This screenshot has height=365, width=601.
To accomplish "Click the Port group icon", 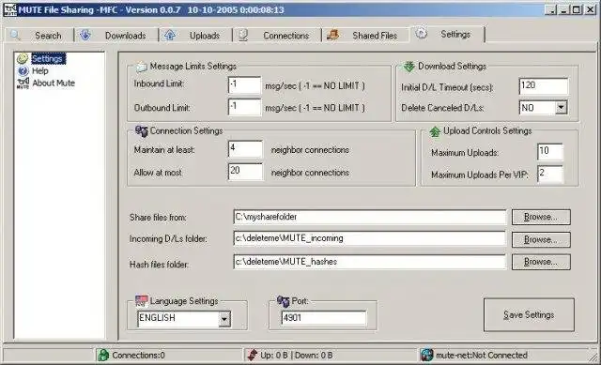I will (284, 301).
